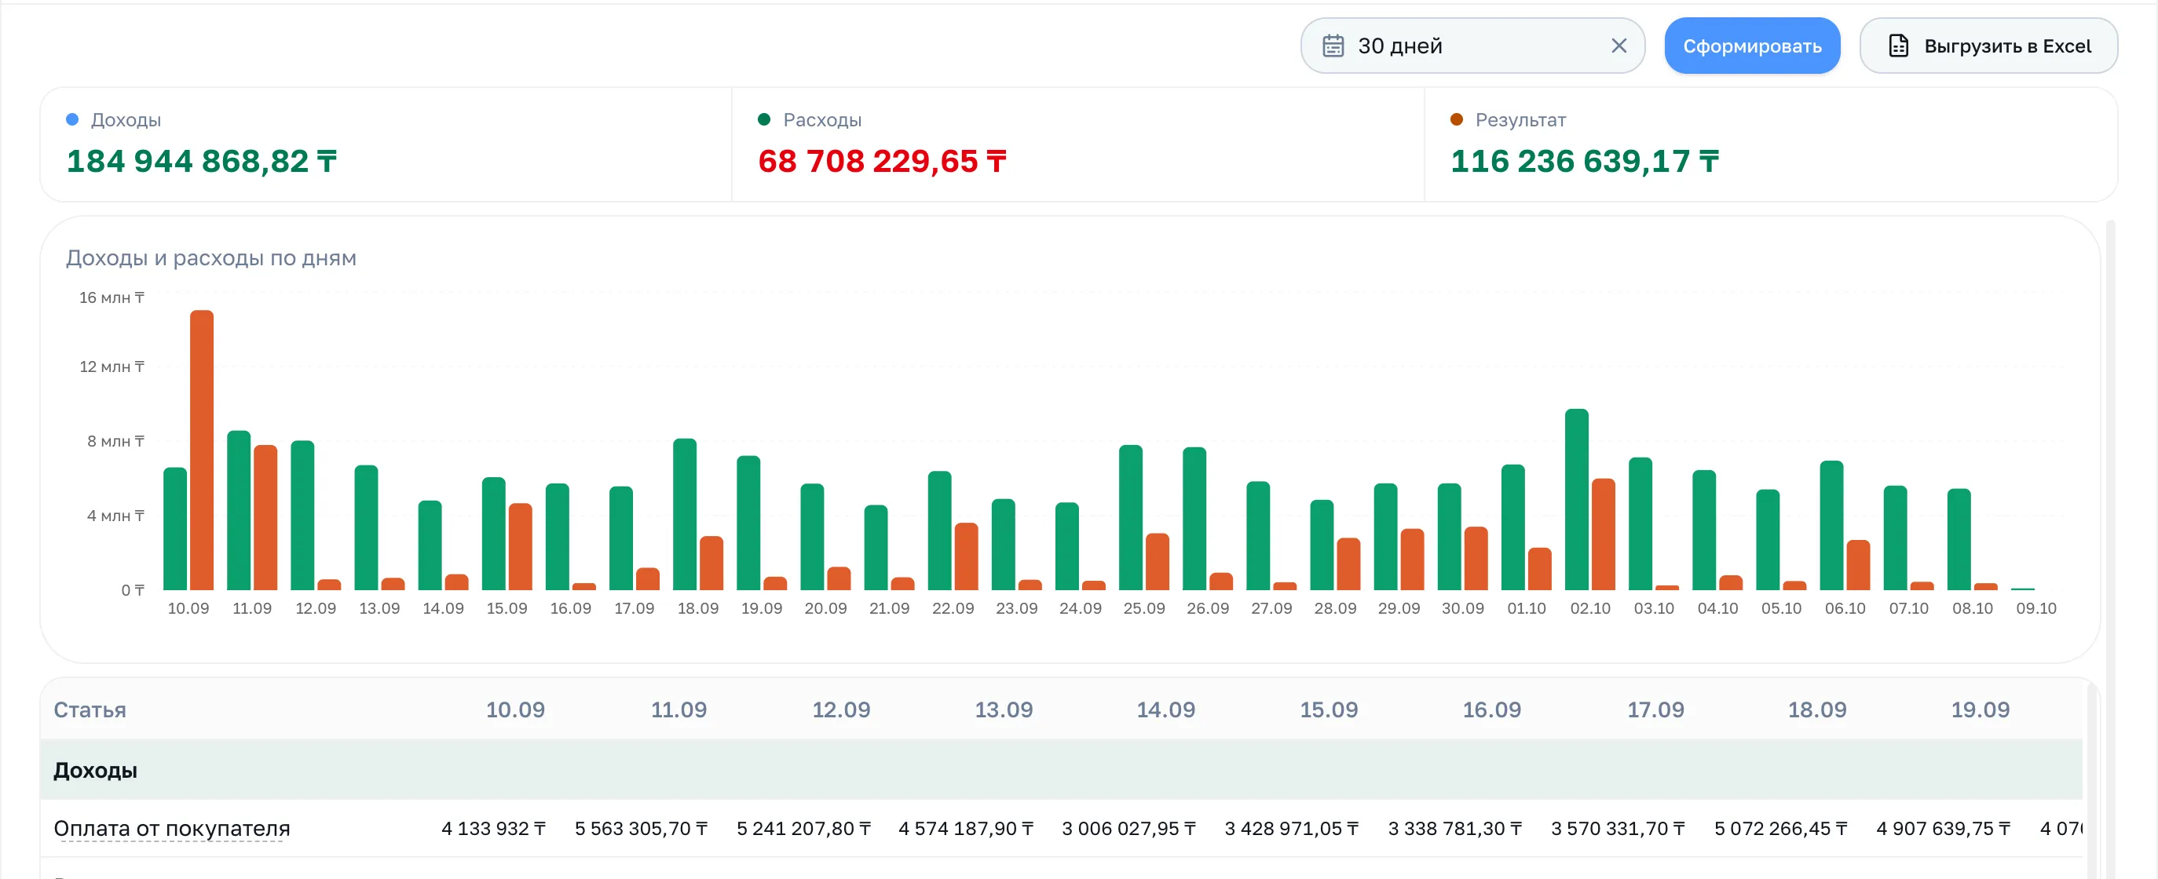
Task: Click the green income bar for 02.10
Action: [1576, 500]
